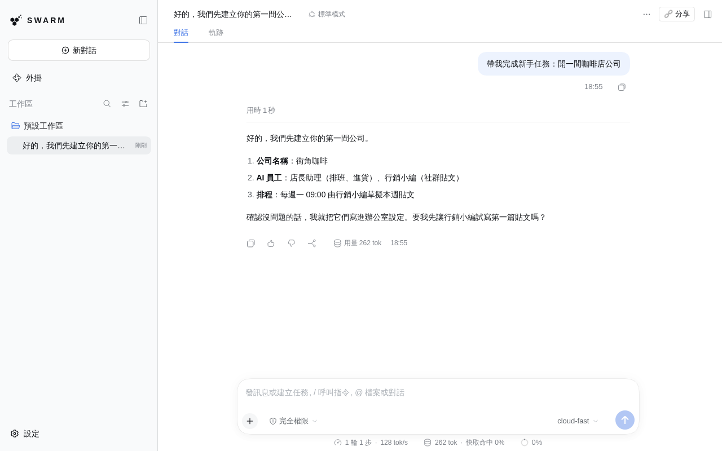Open 設定 settings
The image size is (722, 451).
[25, 434]
